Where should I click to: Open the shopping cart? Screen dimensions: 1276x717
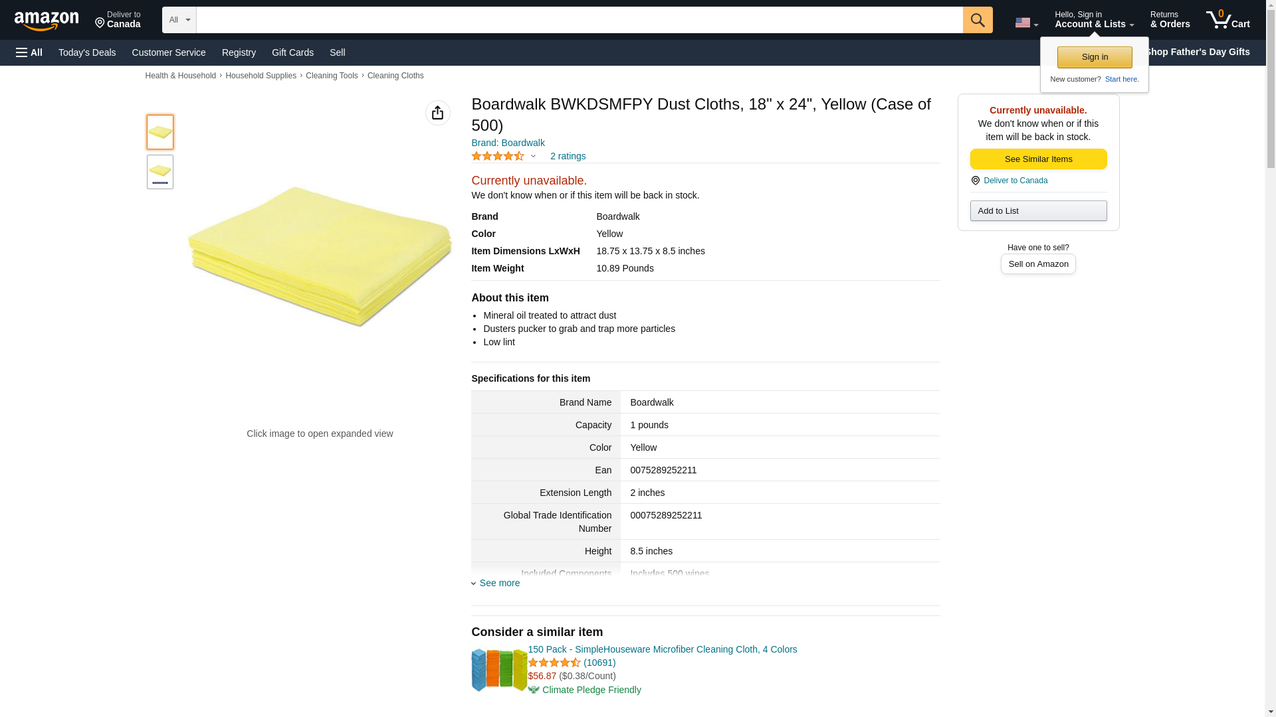tap(1227, 20)
